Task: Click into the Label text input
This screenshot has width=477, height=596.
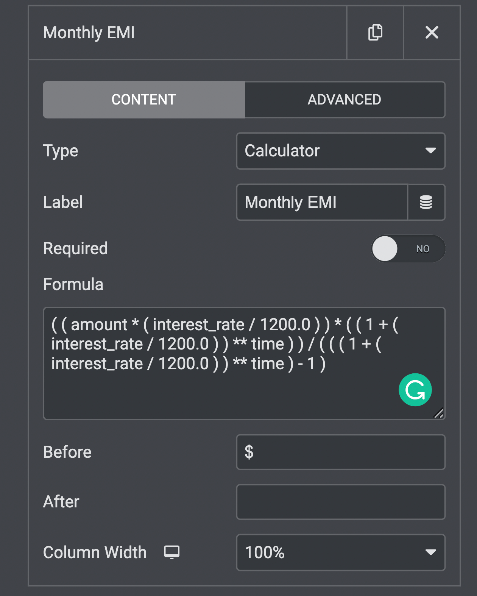Action: click(322, 202)
